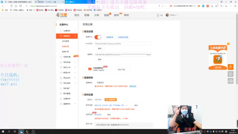
Task: Open the user account dropdown arrow in header
Action: pos(178,15)
